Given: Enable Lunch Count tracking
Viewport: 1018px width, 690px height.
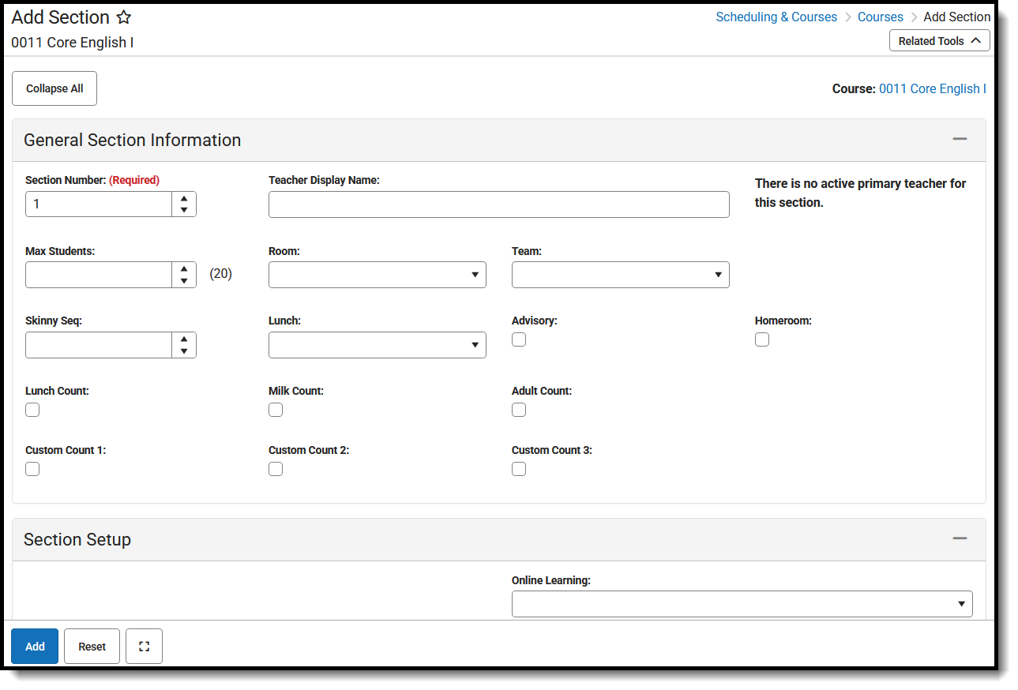Looking at the screenshot, I should tap(32, 409).
